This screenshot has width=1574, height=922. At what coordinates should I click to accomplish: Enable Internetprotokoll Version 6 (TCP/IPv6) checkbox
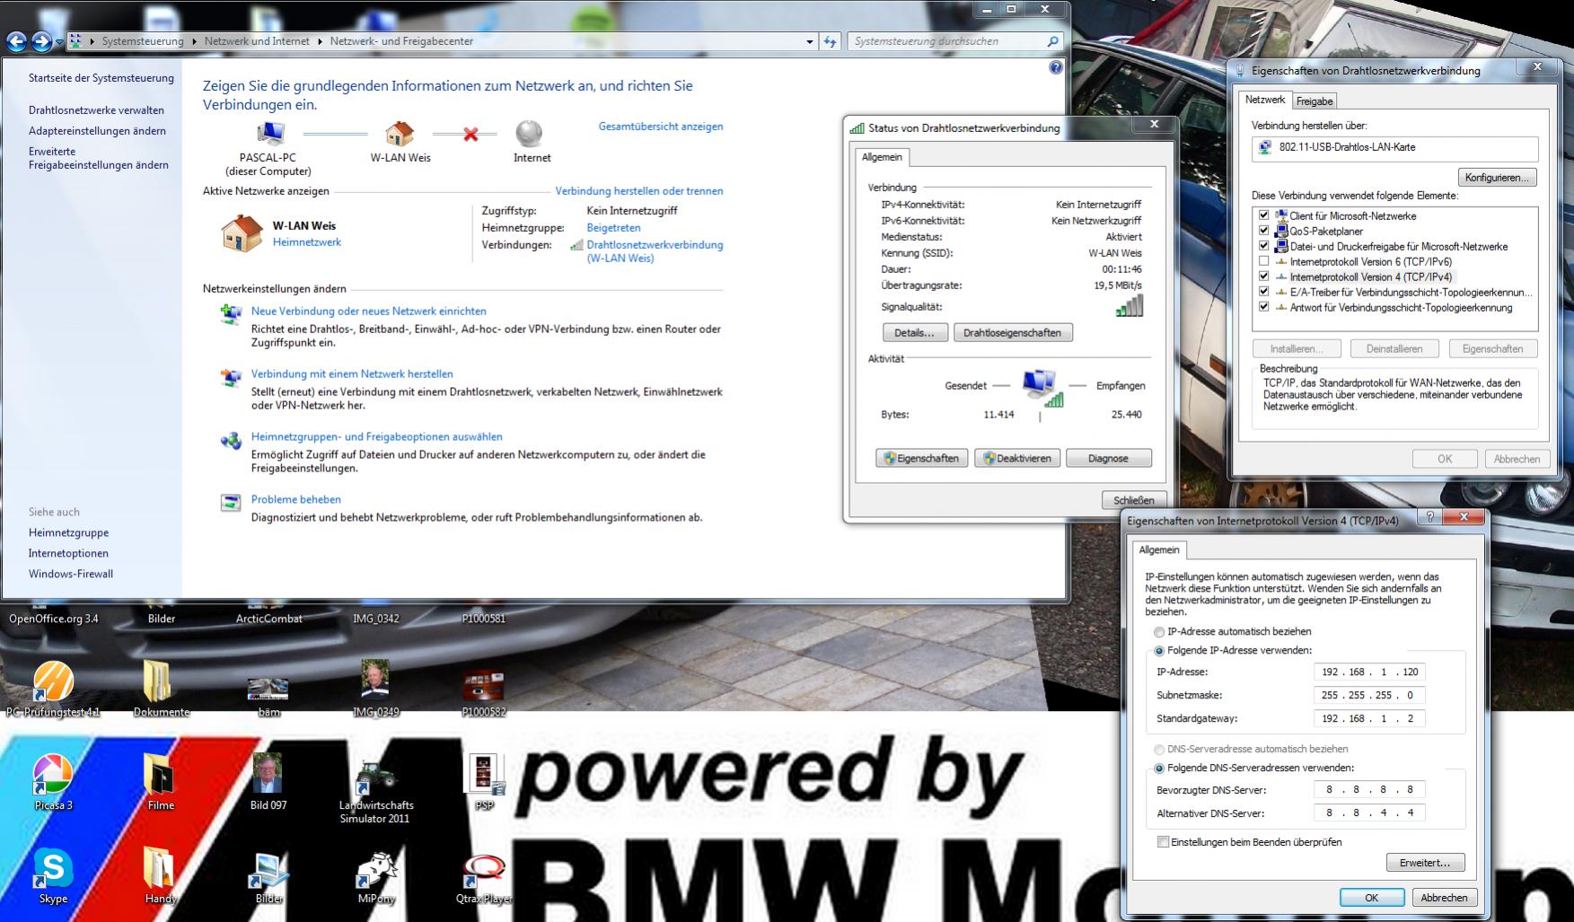pos(1264,261)
